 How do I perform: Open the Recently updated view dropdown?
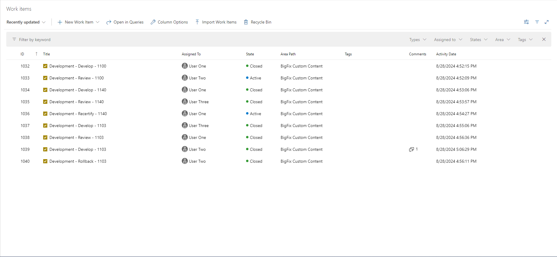click(26, 22)
